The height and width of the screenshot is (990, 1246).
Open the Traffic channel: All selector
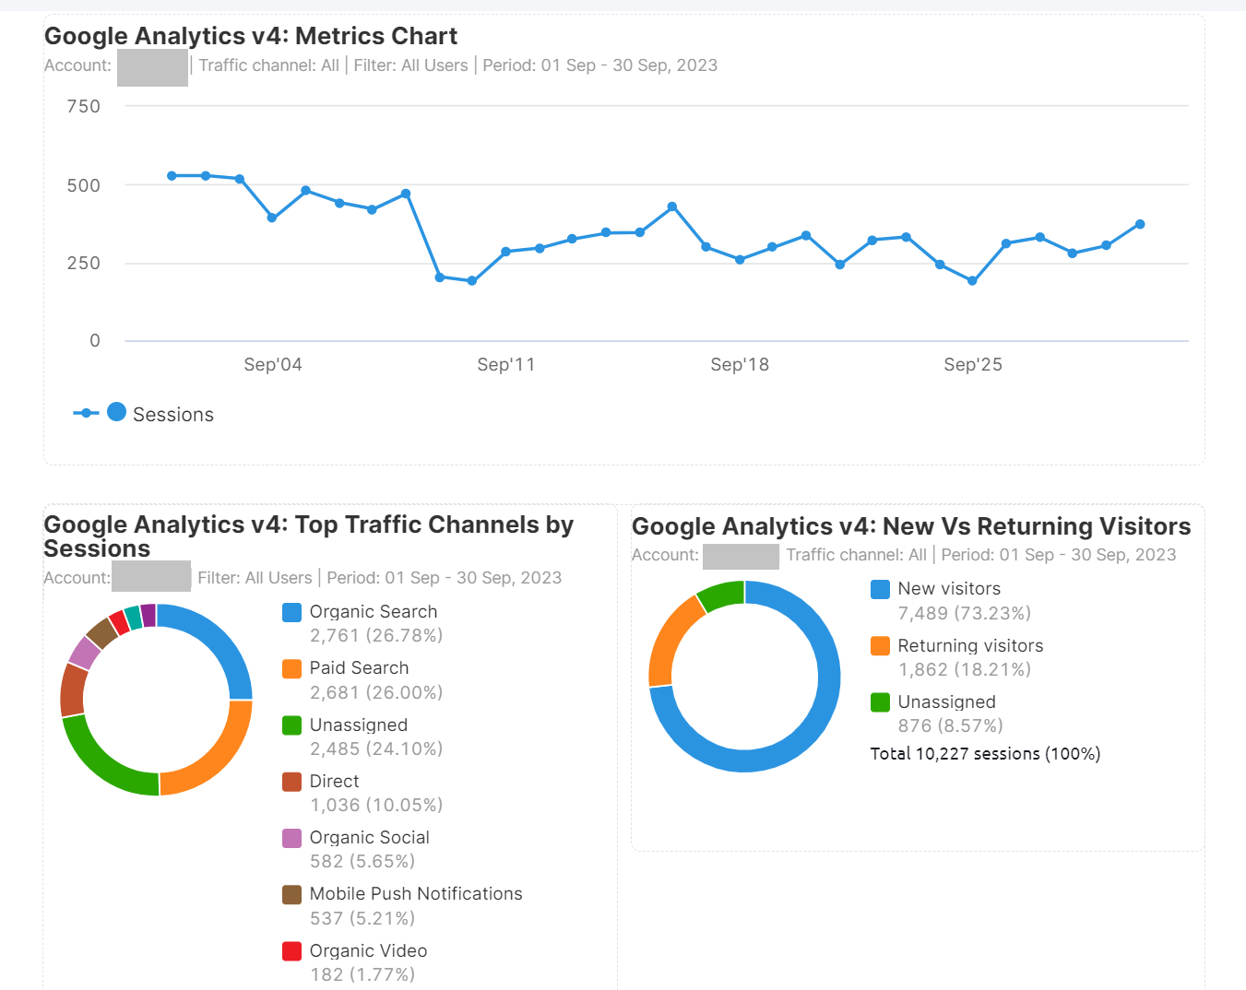click(269, 65)
